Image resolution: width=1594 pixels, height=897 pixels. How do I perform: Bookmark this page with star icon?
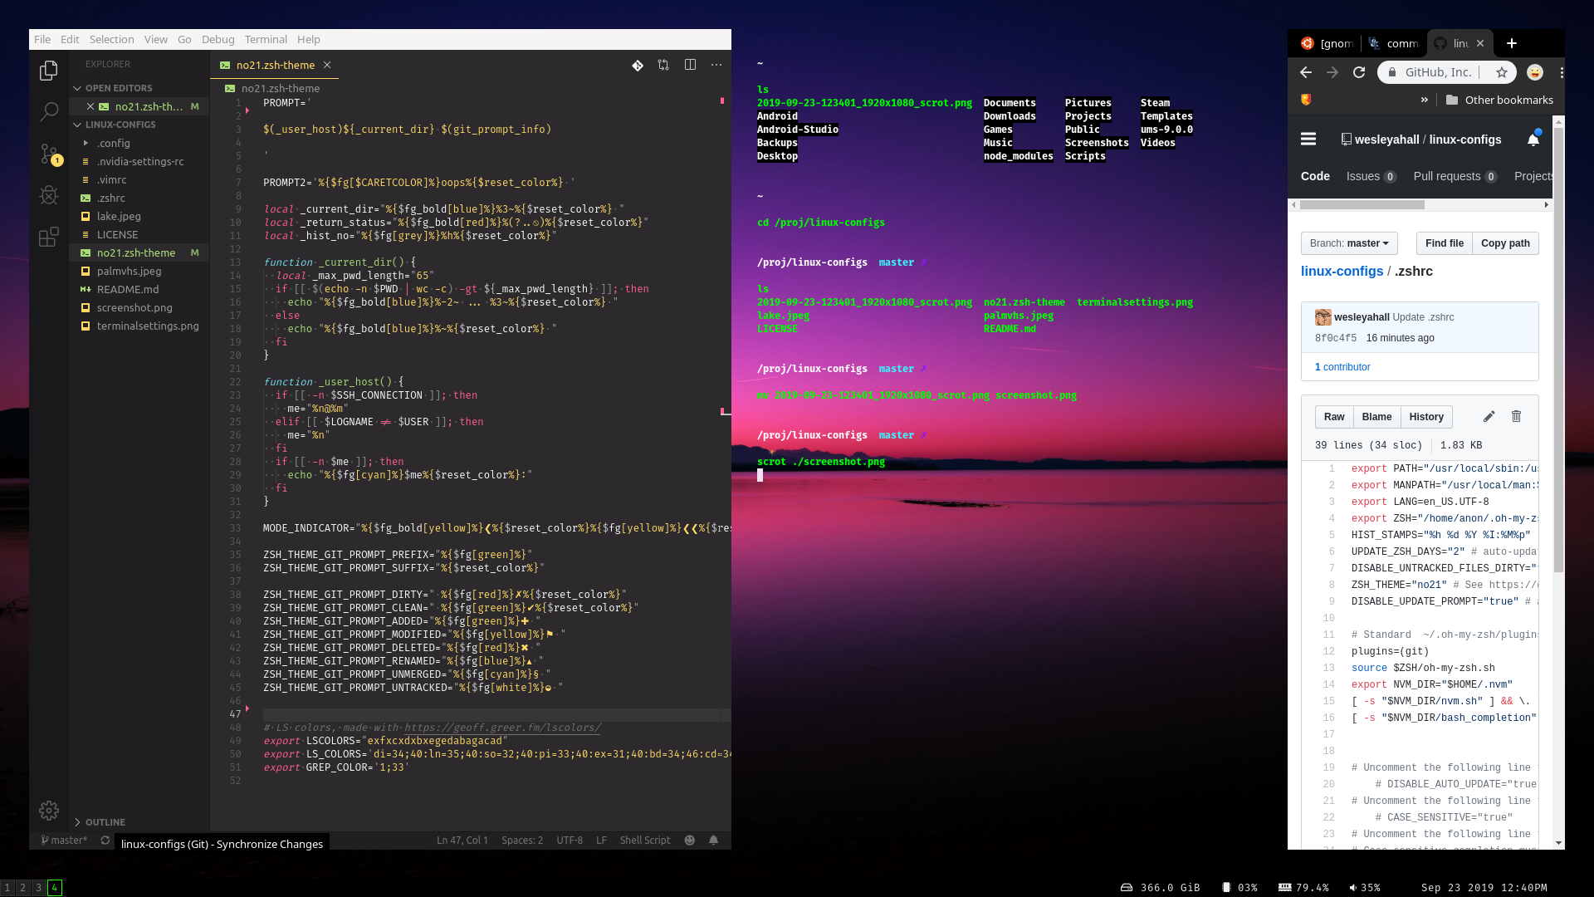1502,72
